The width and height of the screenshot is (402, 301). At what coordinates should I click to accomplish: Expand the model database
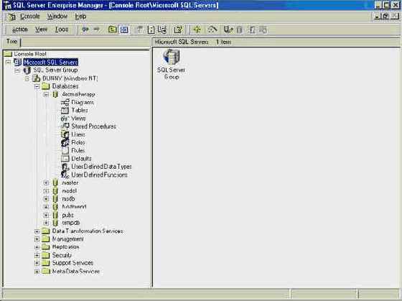pyautogui.click(x=46, y=191)
